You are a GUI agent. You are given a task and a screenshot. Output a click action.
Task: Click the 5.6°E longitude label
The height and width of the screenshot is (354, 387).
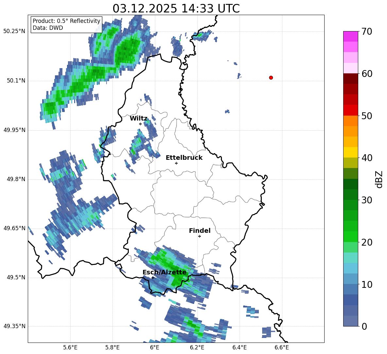(x=70, y=347)
